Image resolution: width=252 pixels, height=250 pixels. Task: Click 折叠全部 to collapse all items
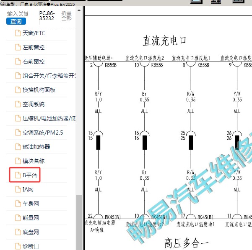(x=66, y=16)
